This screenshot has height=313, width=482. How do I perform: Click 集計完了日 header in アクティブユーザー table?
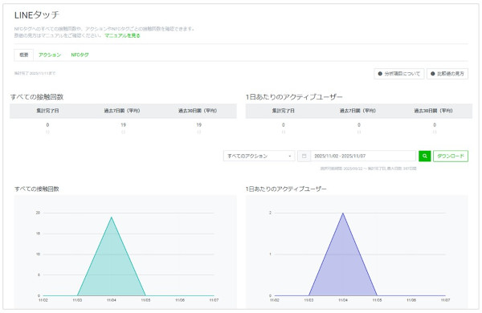coord(283,111)
